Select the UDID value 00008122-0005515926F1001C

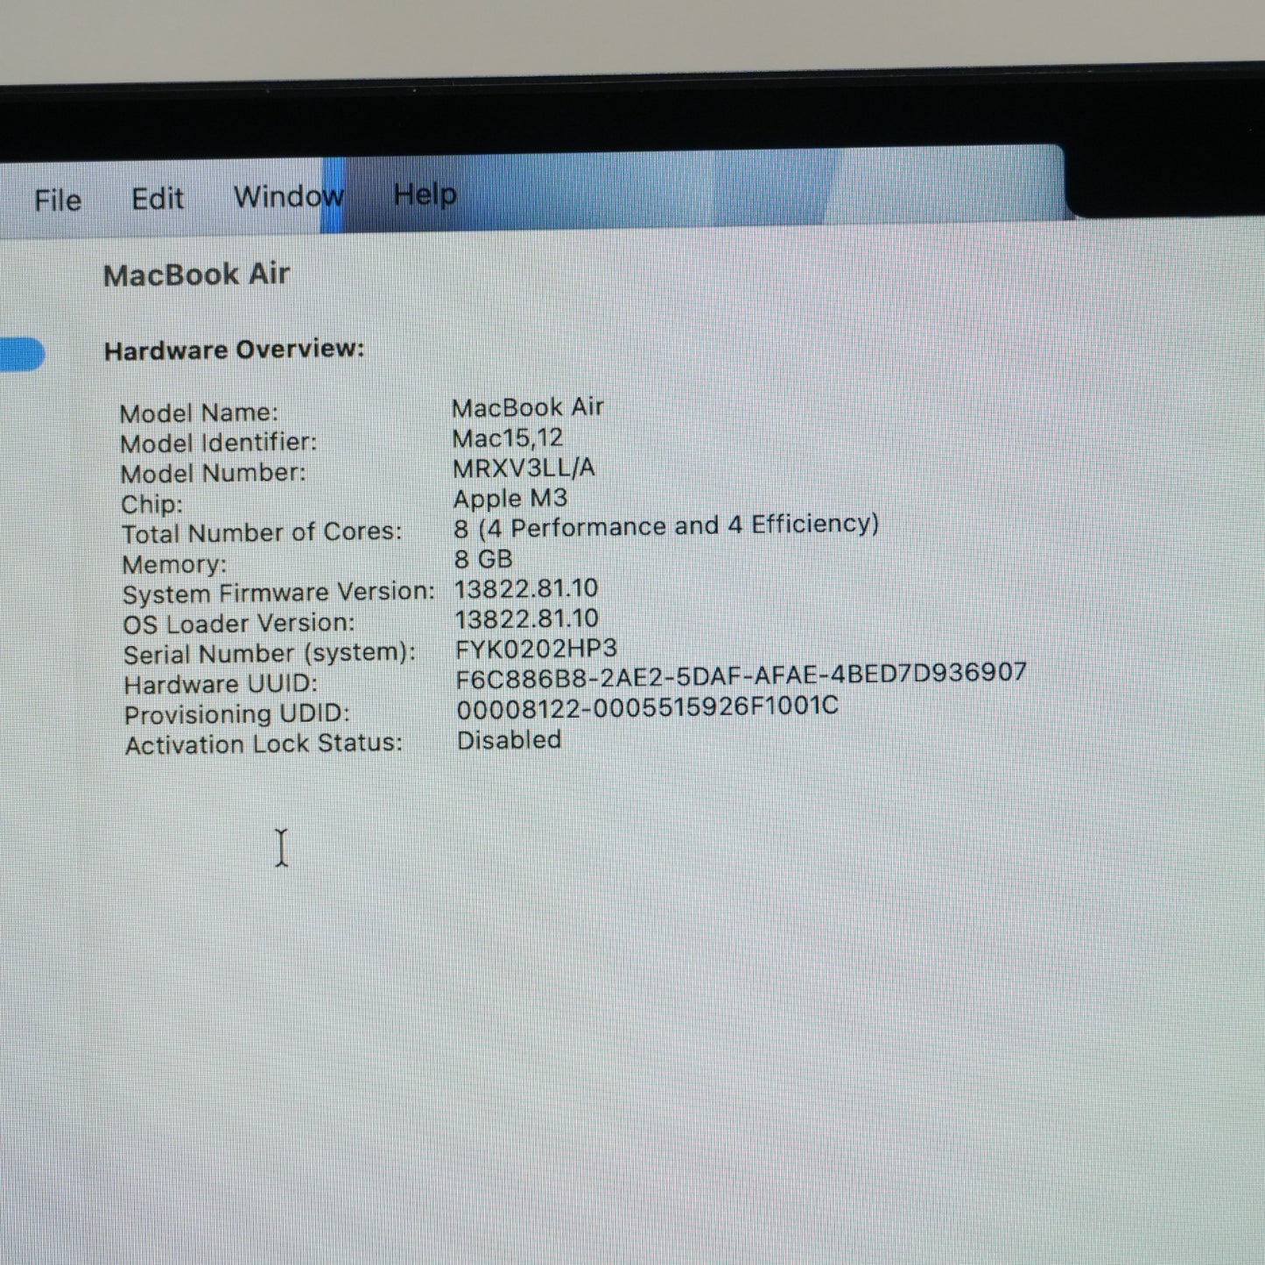(x=647, y=707)
